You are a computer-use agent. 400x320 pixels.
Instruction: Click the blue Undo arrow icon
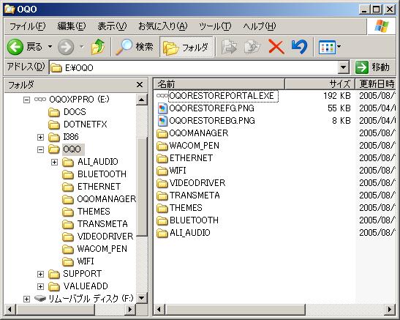(x=299, y=47)
